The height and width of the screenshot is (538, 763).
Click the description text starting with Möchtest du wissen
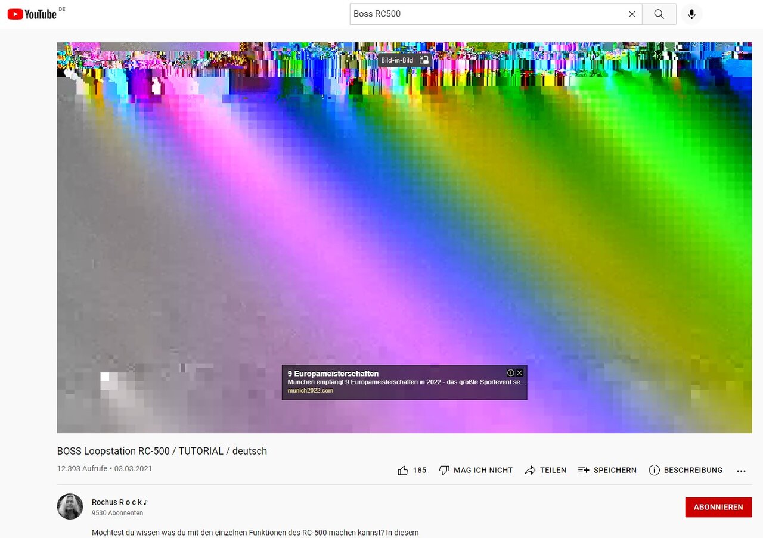point(255,533)
